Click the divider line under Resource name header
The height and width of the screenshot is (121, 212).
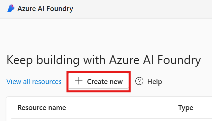(112, 118)
